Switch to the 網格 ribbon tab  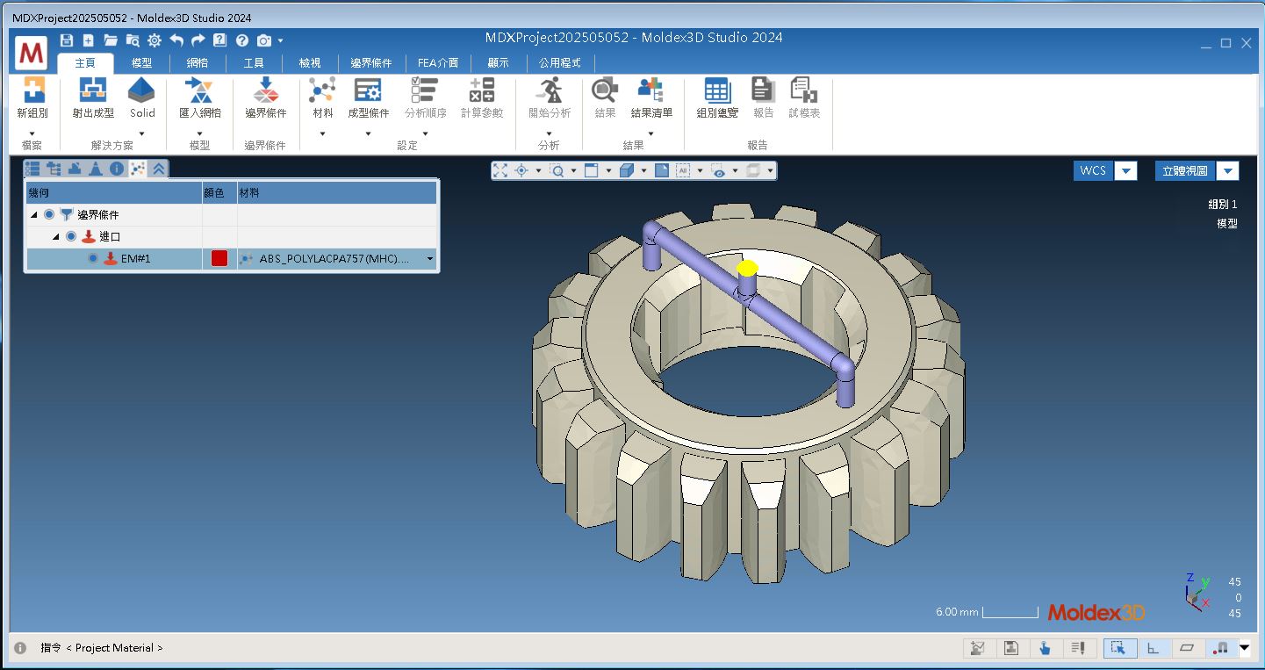point(198,63)
